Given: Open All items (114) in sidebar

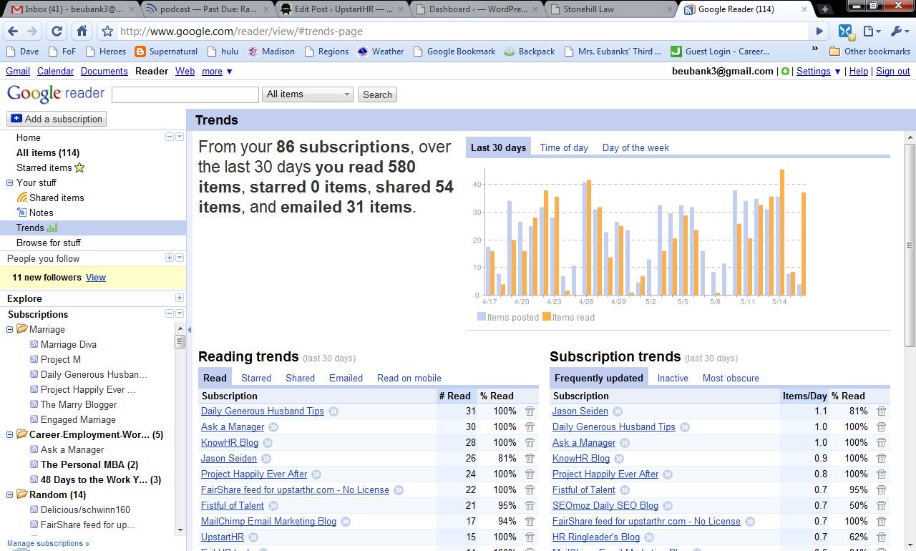Looking at the screenshot, I should pyautogui.click(x=48, y=152).
